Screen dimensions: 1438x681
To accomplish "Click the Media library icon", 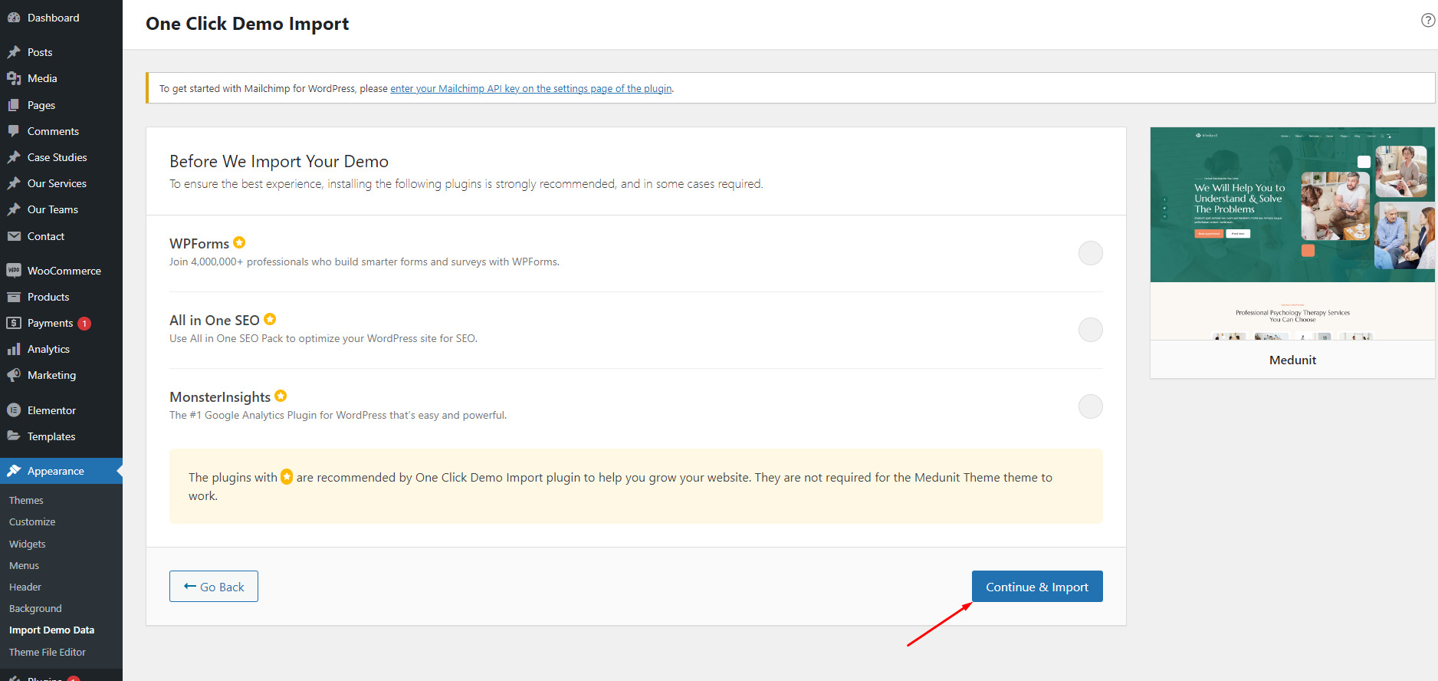I will 14,78.
